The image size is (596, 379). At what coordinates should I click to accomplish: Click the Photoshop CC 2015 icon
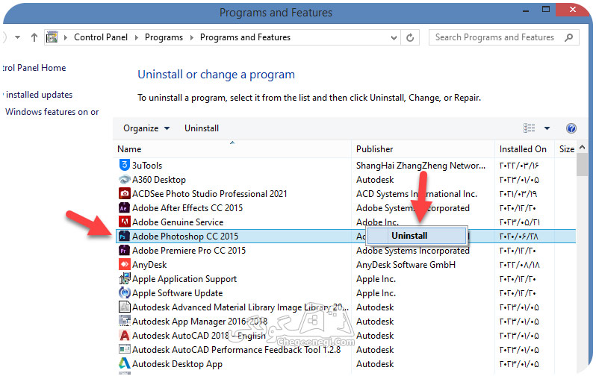[x=124, y=237]
